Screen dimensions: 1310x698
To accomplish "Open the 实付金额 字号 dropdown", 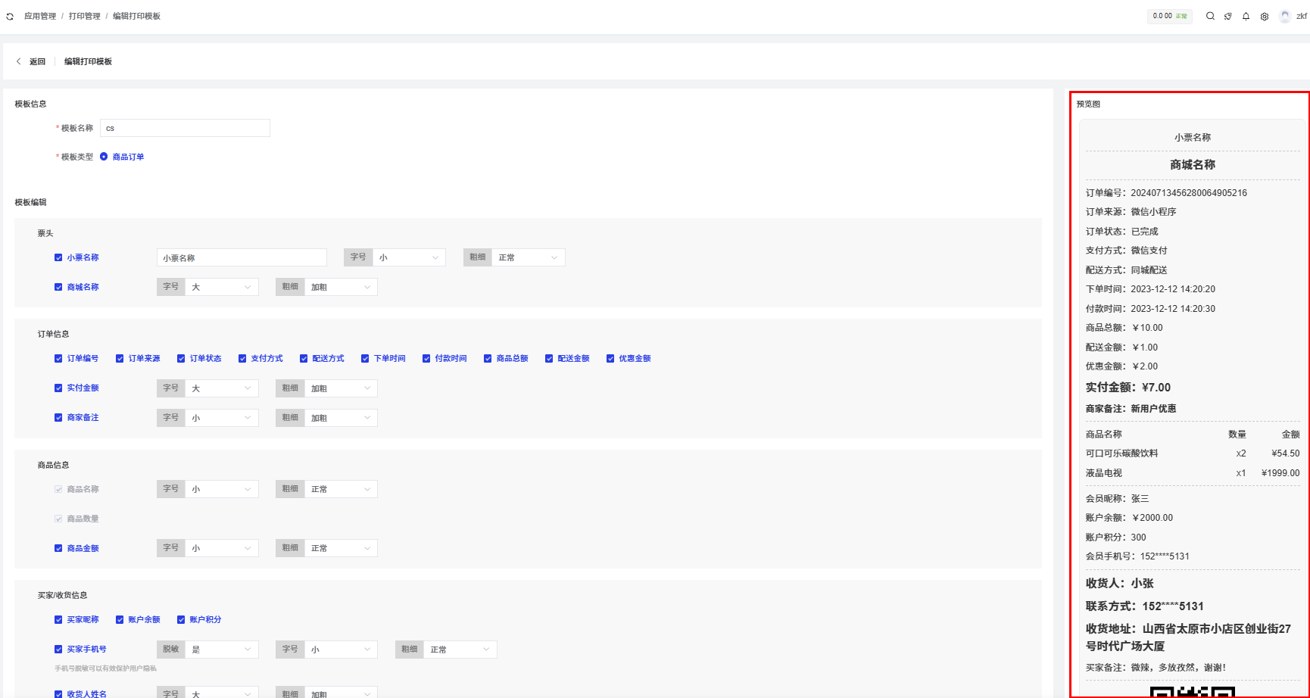I will (221, 388).
